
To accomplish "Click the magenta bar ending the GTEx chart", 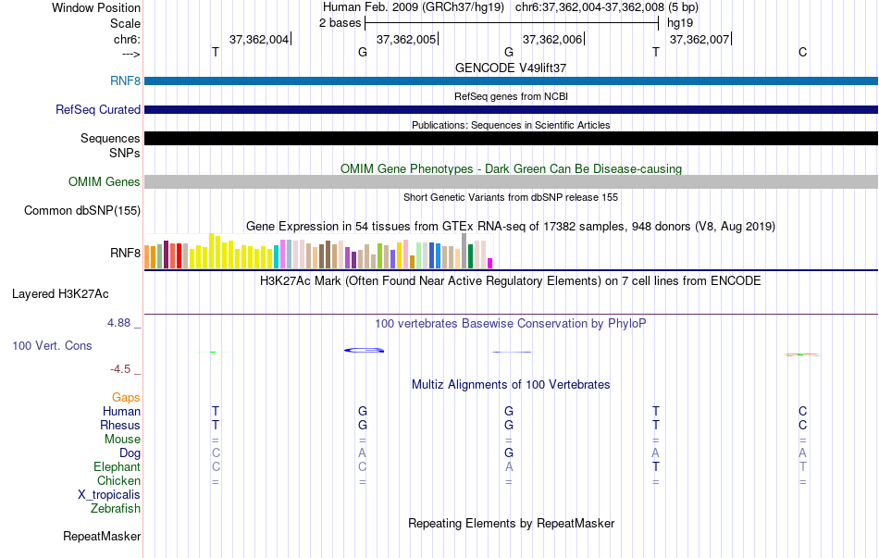I will (x=490, y=263).
